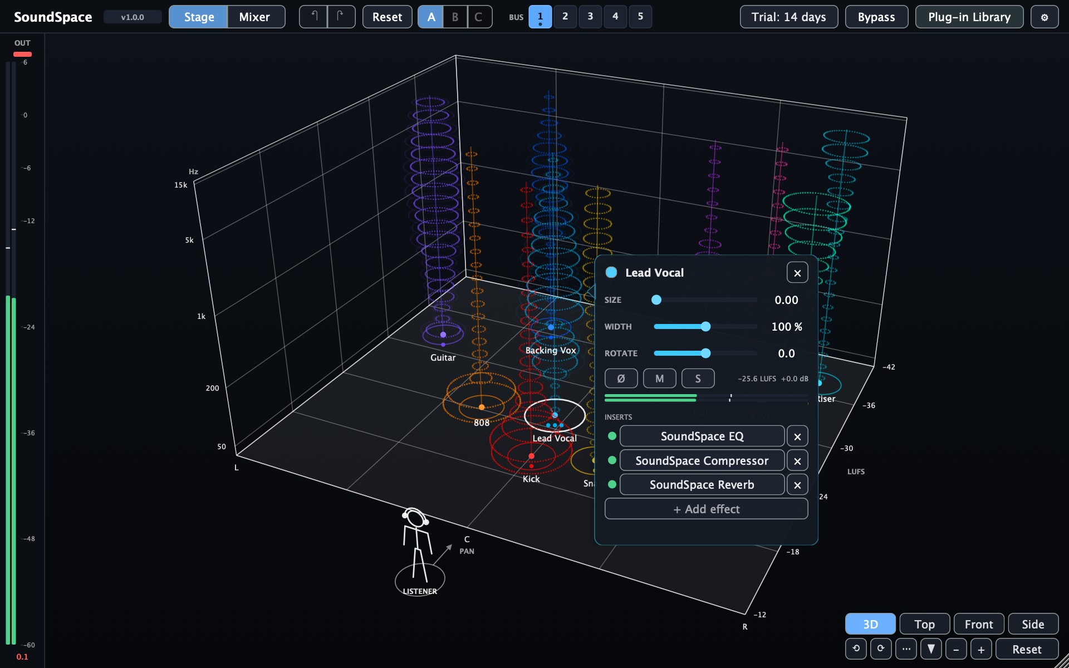Image resolution: width=1069 pixels, height=668 pixels.
Task: Switch to Front view
Action: click(979, 624)
